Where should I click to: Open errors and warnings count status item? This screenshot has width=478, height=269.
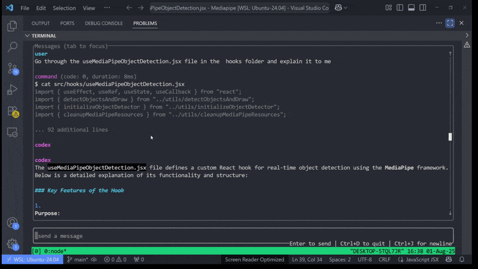115,259
